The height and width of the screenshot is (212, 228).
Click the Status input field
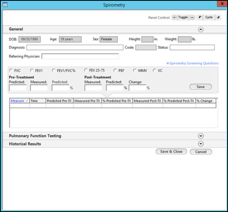point(192,47)
